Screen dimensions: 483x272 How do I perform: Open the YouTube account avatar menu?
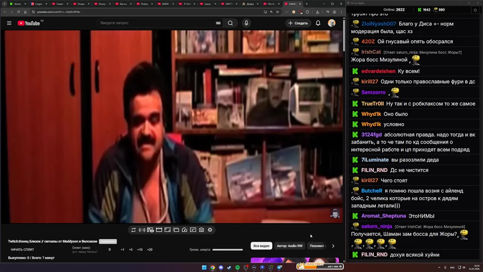[x=332, y=23]
